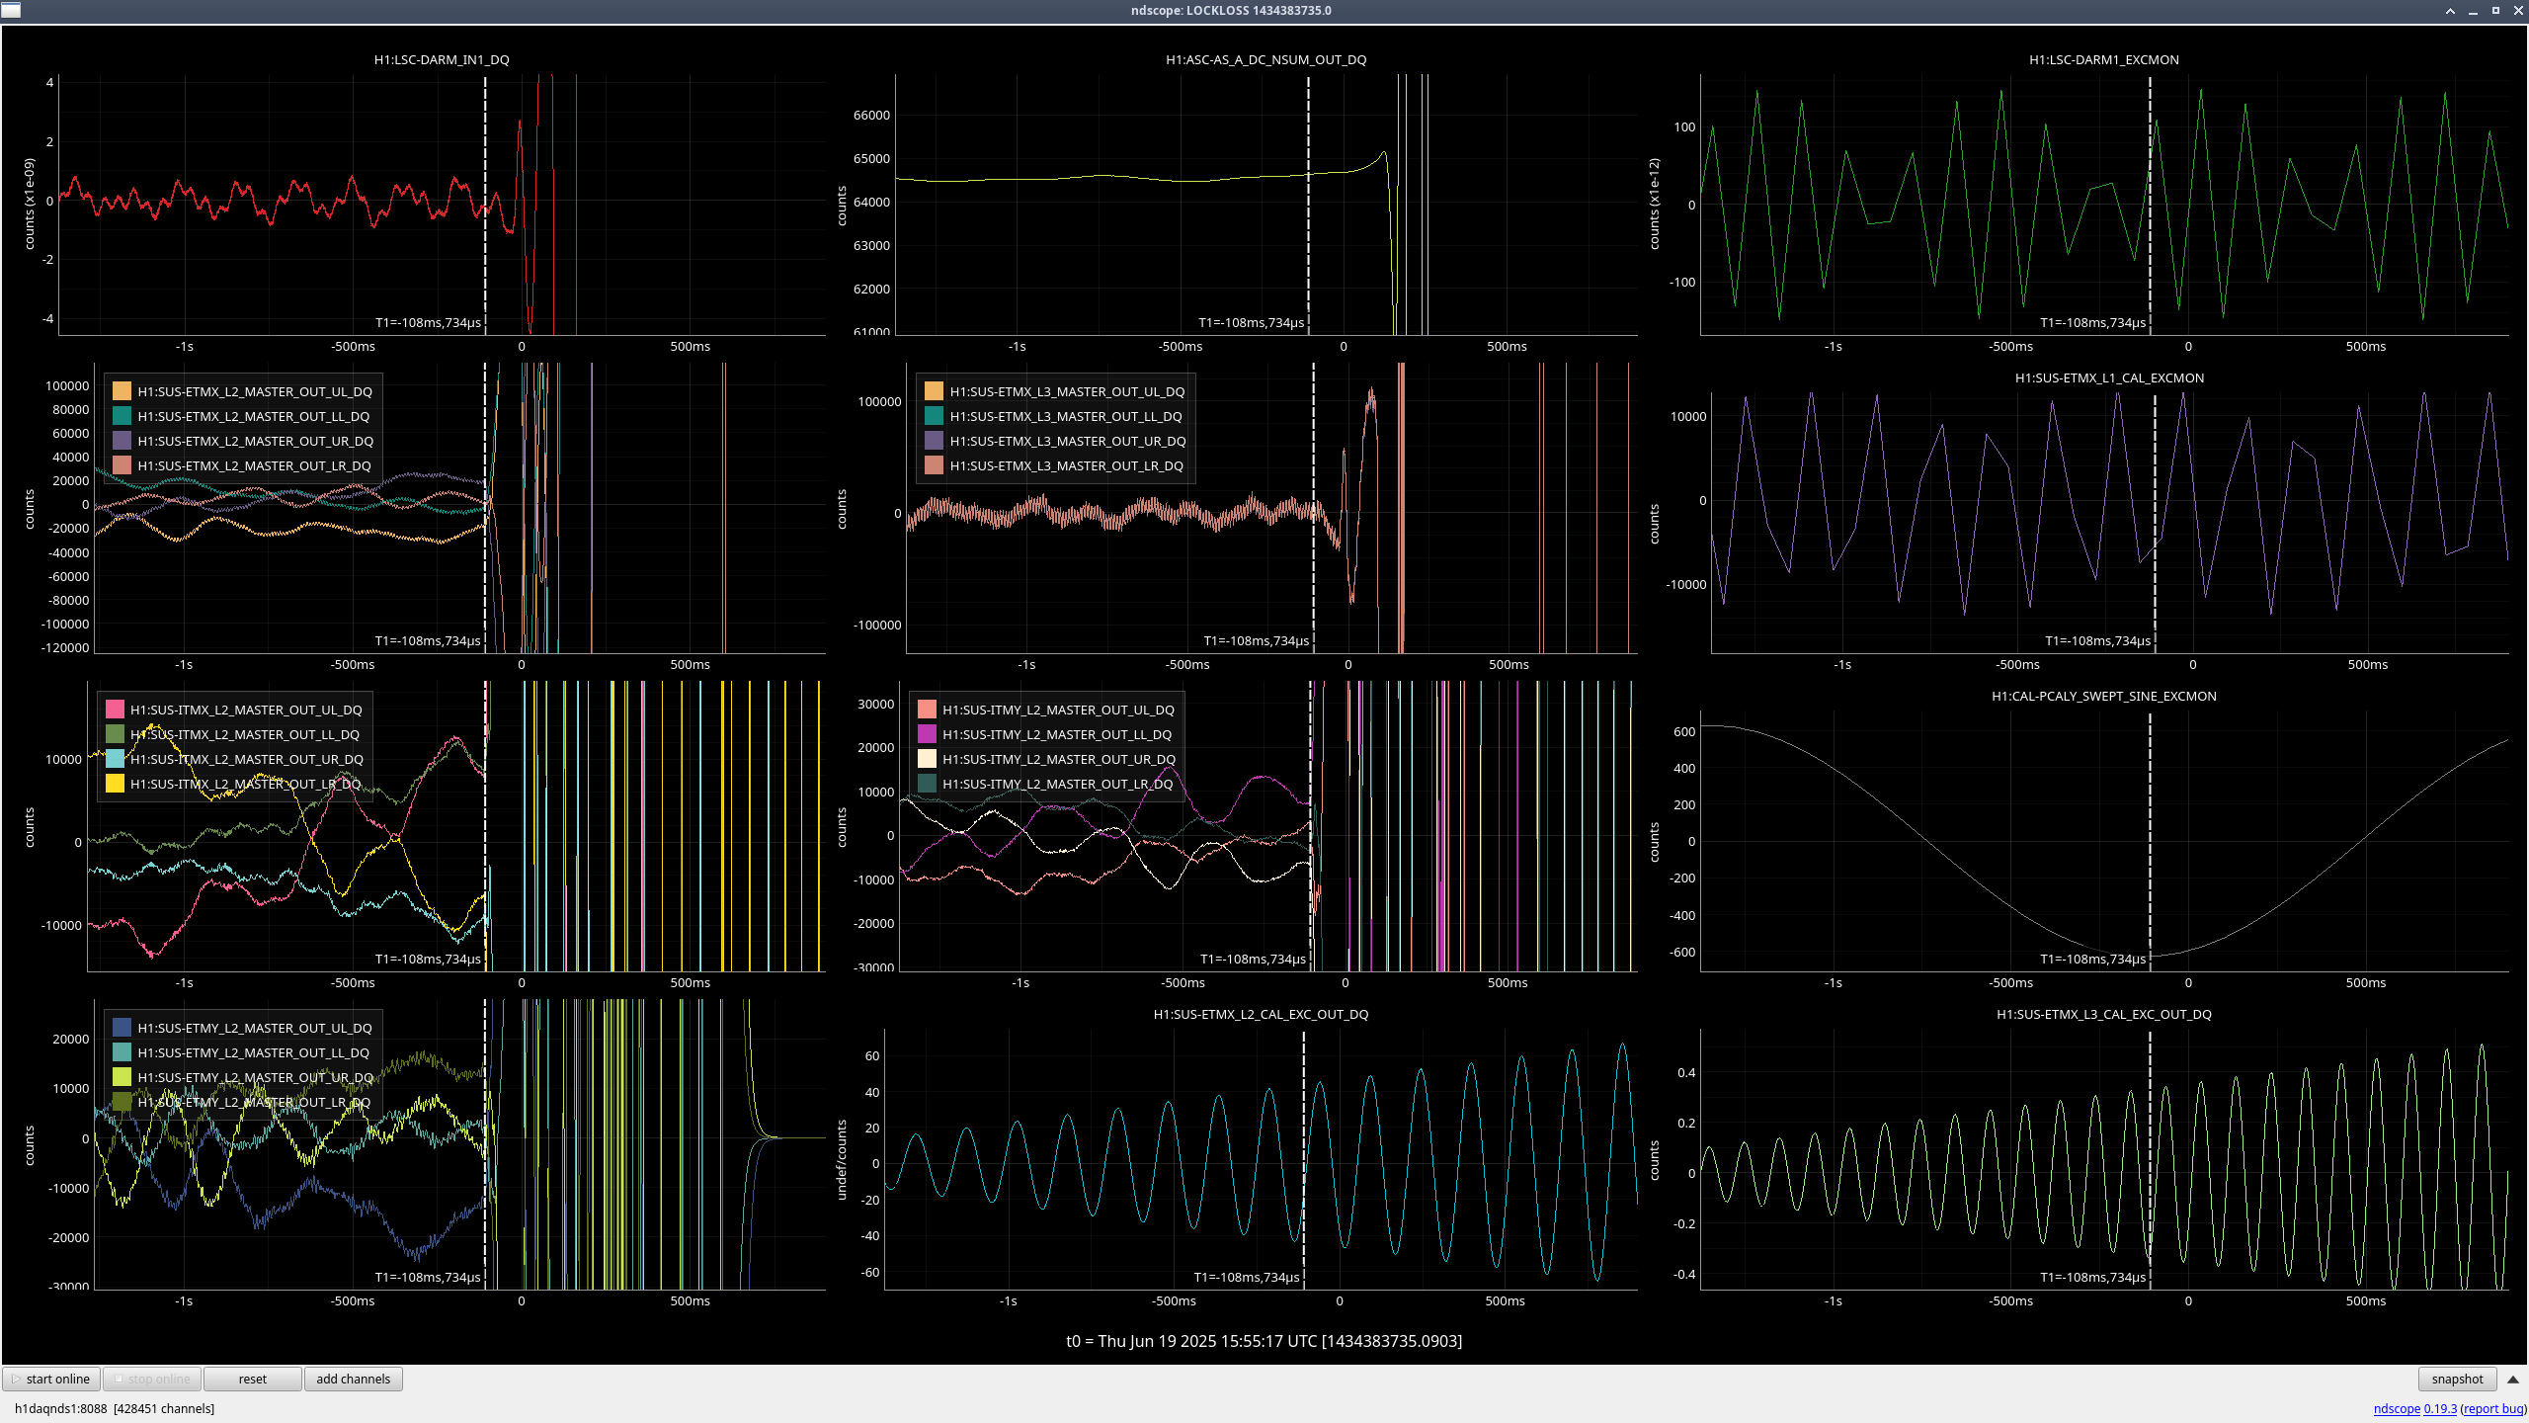
Task: Click the ETMY_L2_MASTER_OUT_LR_DQ olive legend swatch
Action: [x=122, y=1102]
